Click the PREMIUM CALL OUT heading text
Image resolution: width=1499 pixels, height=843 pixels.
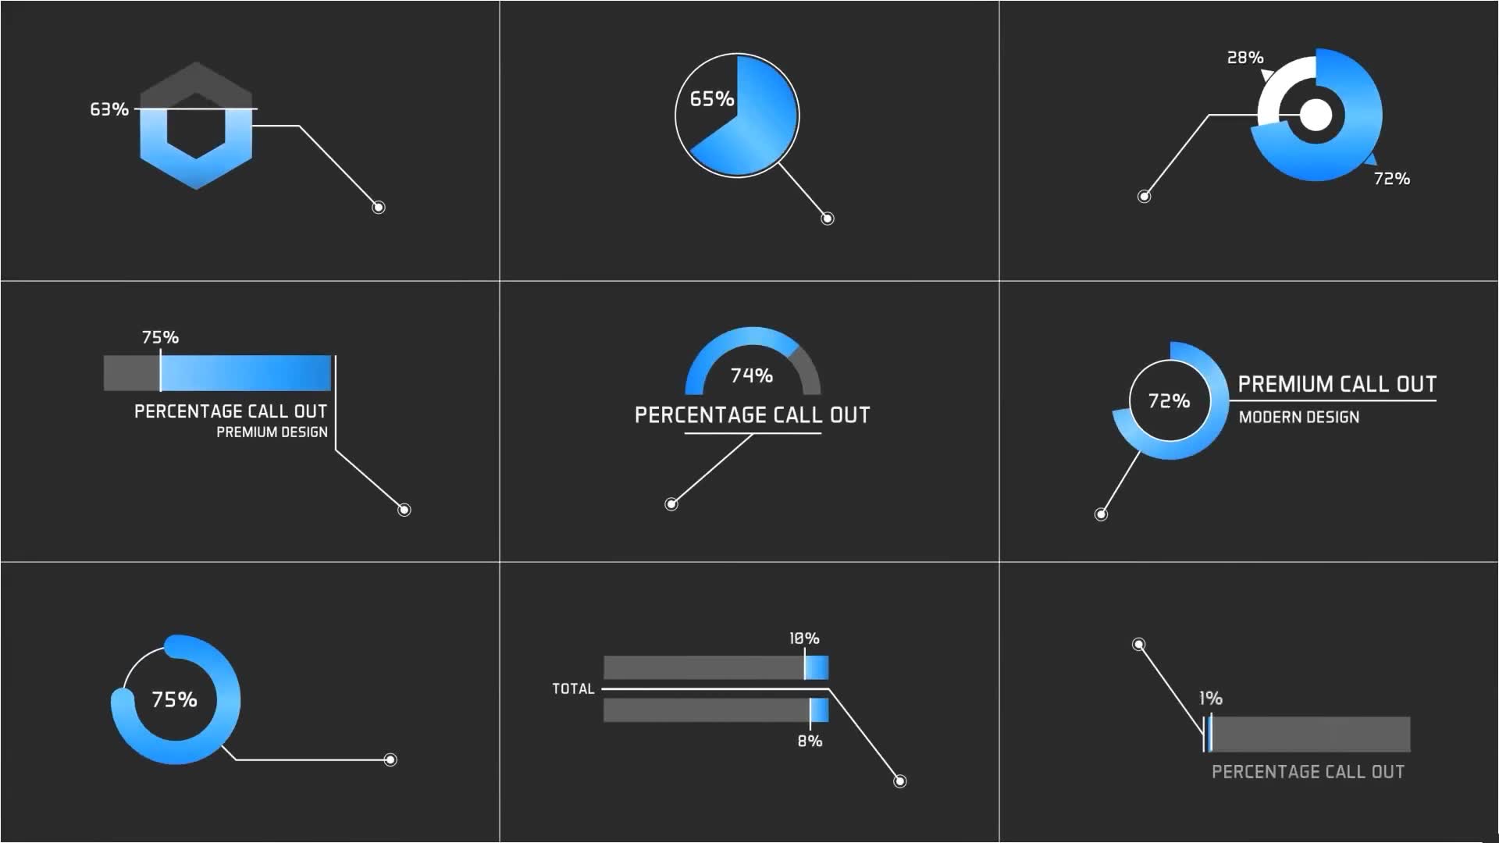point(1337,384)
